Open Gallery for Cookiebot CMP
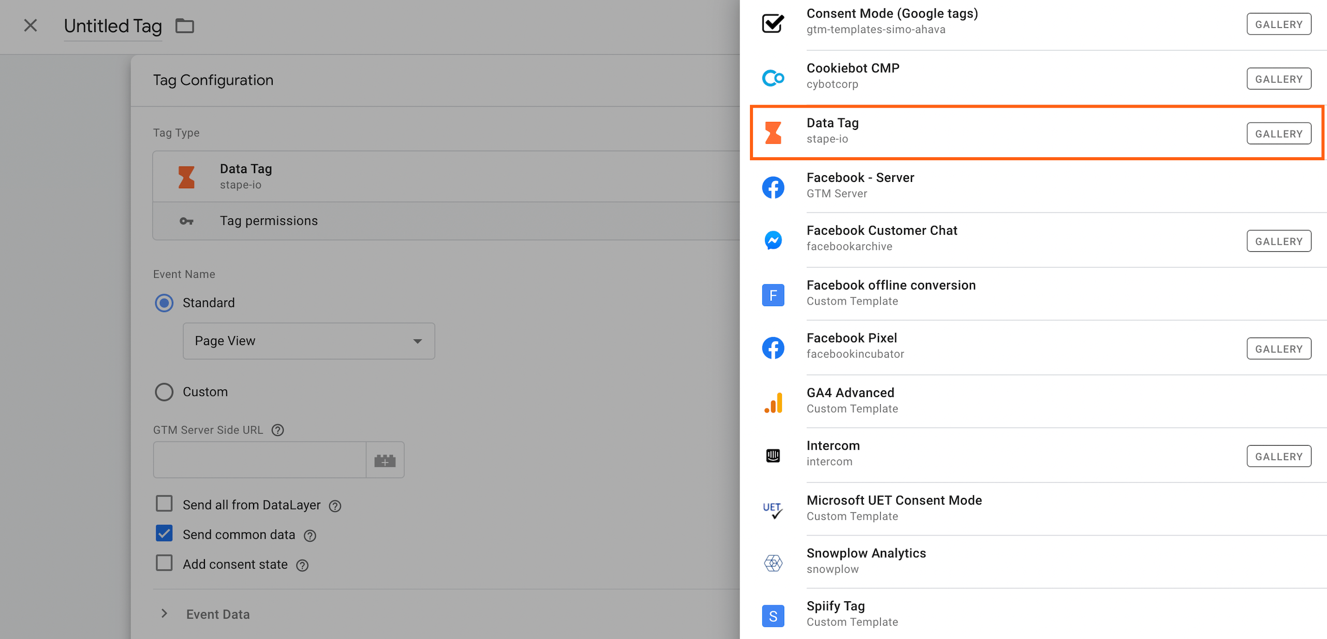Viewport: 1327px width, 639px height. [x=1278, y=79]
